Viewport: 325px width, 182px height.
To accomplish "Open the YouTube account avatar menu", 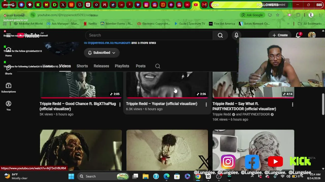I will tap(312, 35).
